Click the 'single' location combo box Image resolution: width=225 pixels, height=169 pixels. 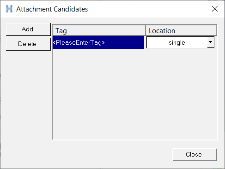180,42
